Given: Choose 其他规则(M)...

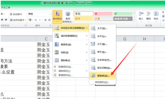Looking at the screenshot, I should [x=103, y=82].
